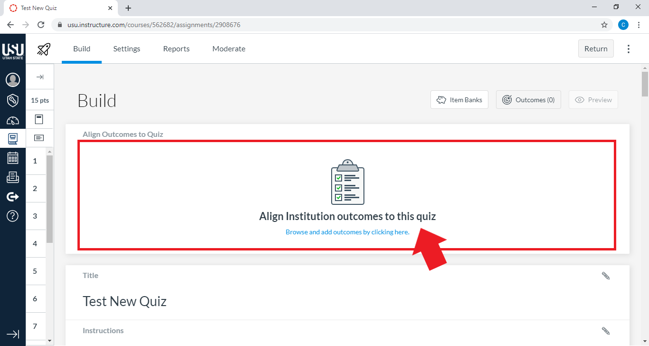Collapse the question navigation panel arrow
This screenshot has width=649, height=346.
pyautogui.click(x=40, y=77)
